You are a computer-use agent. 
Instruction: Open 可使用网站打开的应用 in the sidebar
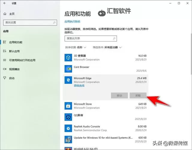pyautogui.click(x=22, y=60)
